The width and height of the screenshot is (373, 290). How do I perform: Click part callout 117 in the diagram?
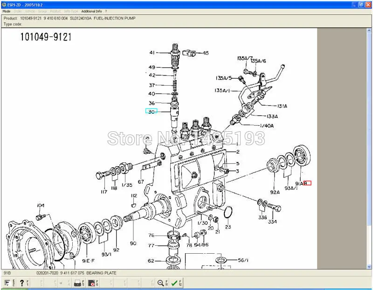(104, 191)
